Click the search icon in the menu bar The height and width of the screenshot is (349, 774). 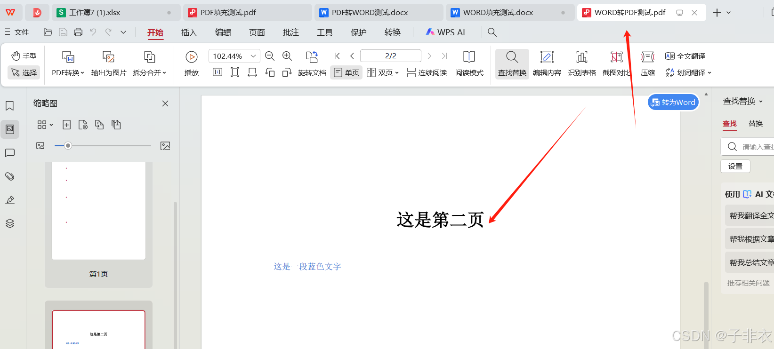click(492, 32)
